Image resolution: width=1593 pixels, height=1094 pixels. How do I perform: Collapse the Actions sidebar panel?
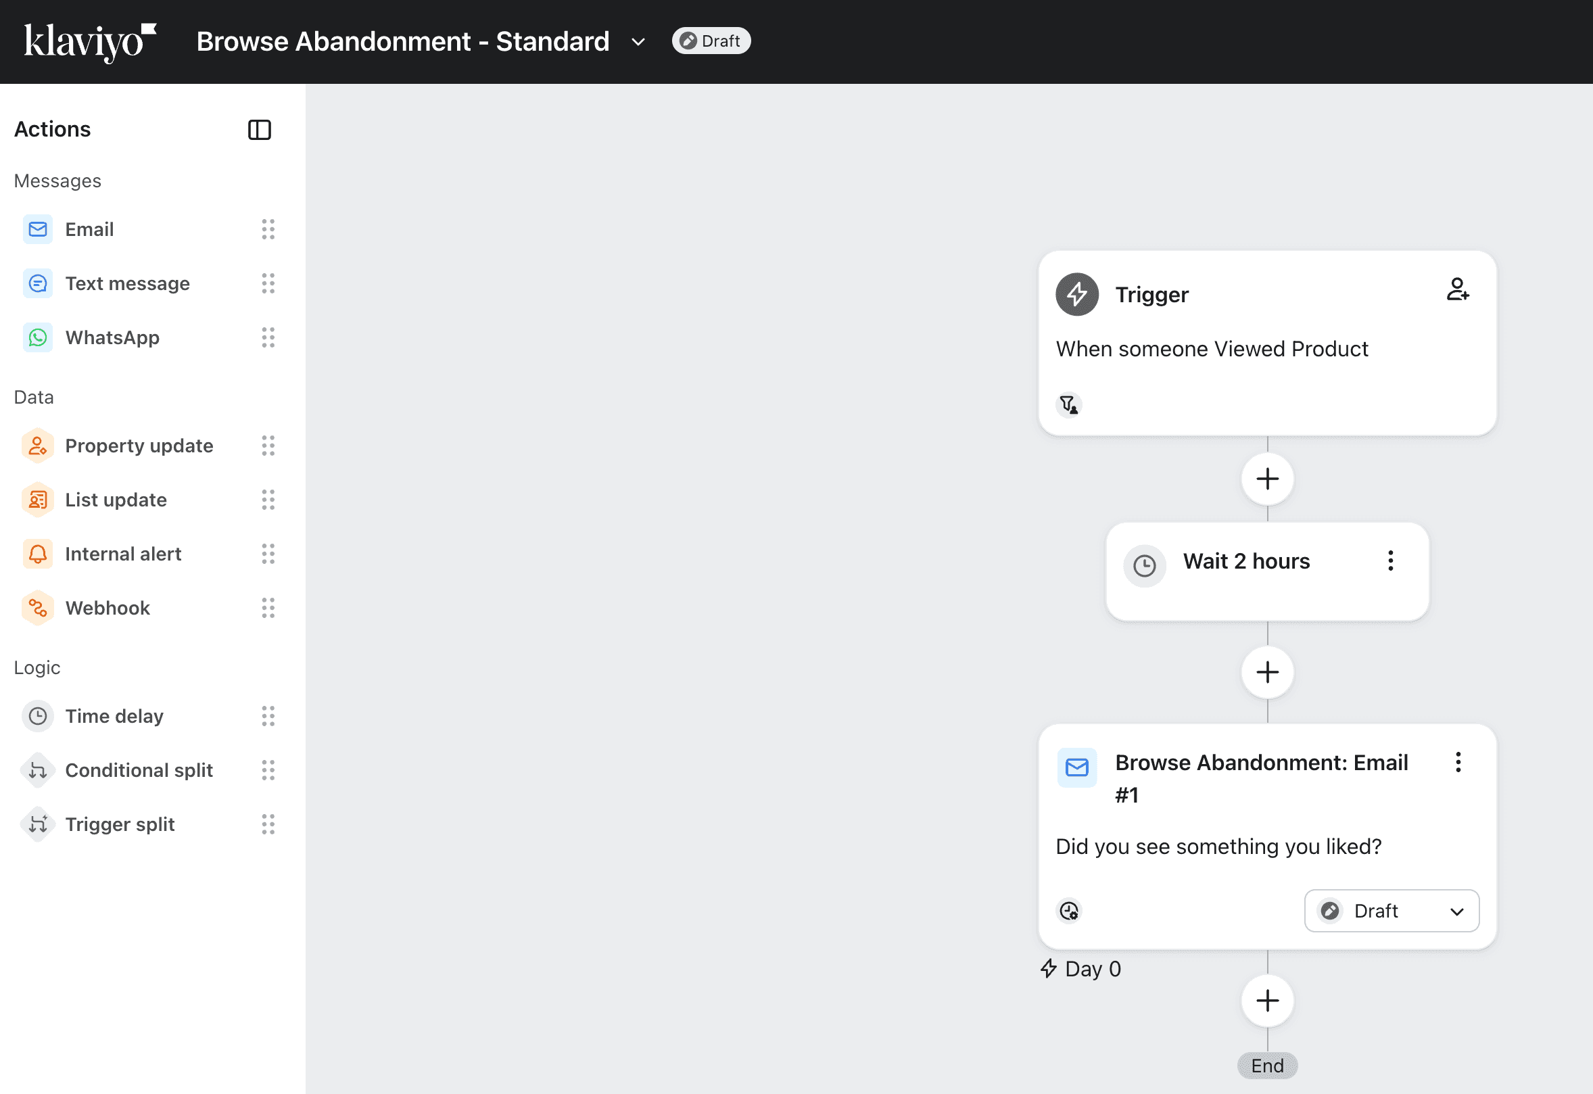tap(259, 130)
